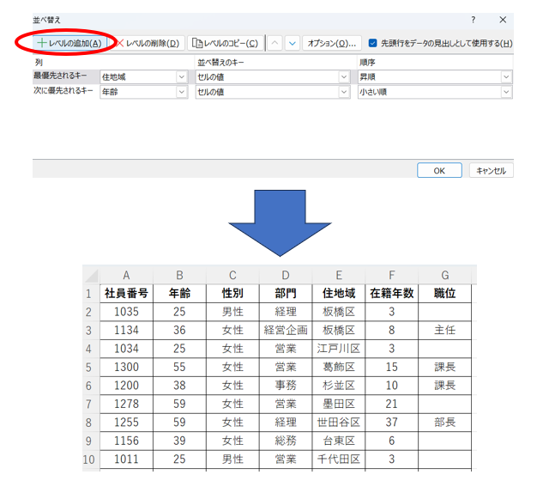Image resolution: width=537 pixels, height=493 pixels.
Task: Click cell with employee number 1011
Action: 126,460
